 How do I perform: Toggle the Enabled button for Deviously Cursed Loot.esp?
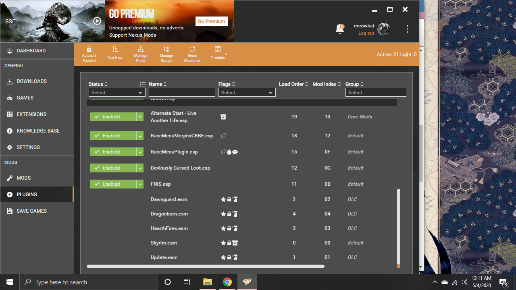(x=113, y=168)
